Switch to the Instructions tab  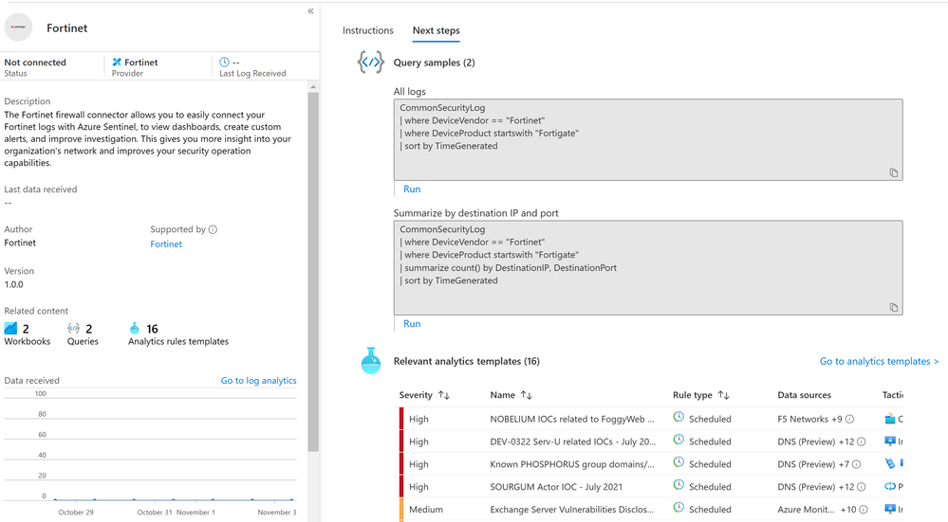[x=367, y=30]
